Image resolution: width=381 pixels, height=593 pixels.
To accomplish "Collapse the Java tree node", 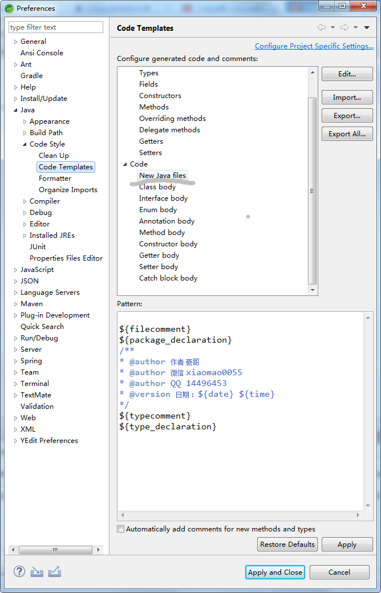I will pos(15,110).
